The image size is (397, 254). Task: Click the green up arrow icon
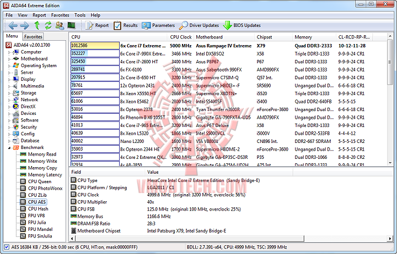click(x=37, y=25)
